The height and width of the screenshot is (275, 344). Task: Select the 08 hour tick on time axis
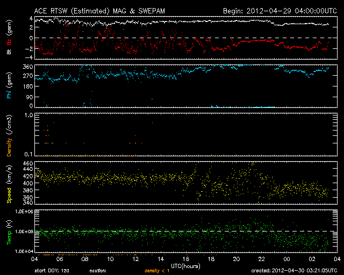[85, 259]
